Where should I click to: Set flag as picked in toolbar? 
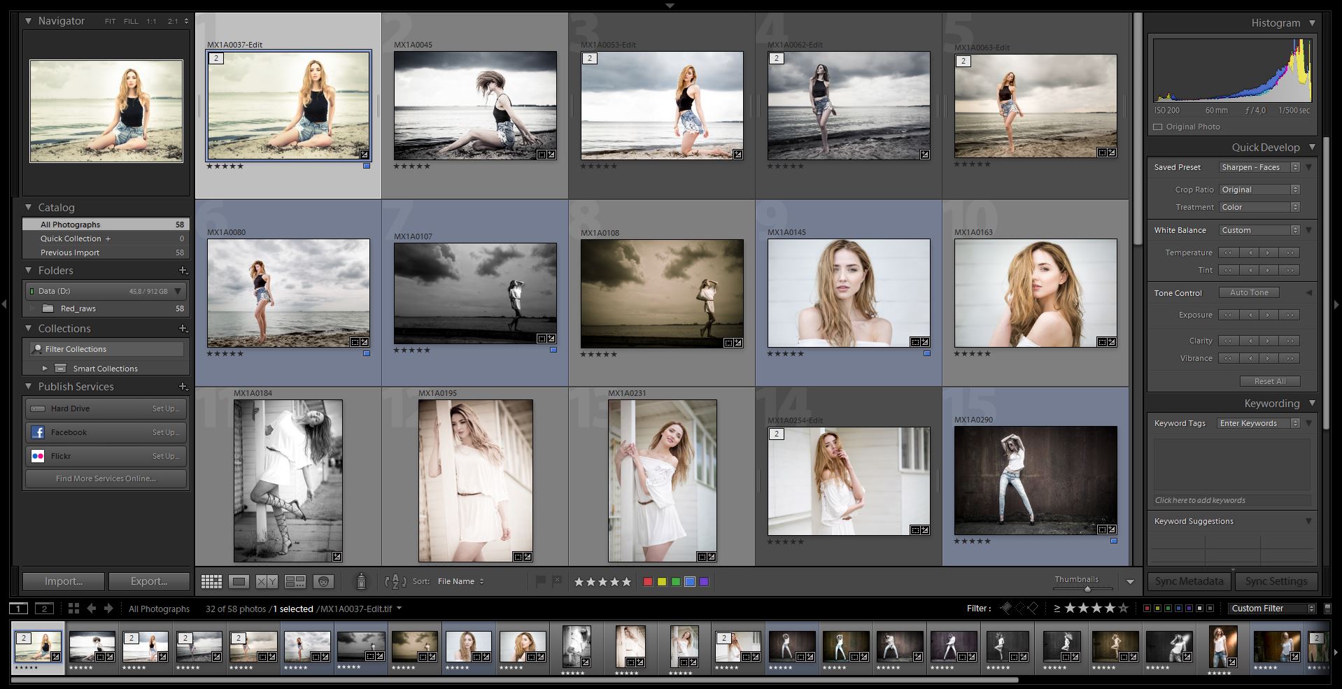point(540,581)
